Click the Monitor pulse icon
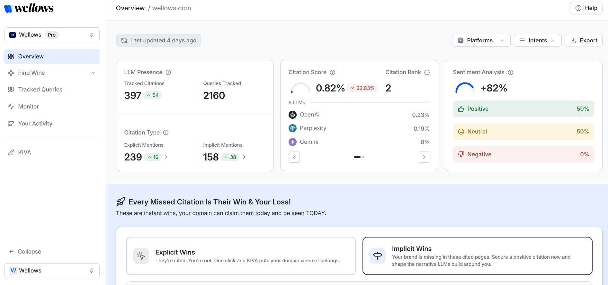Image resolution: width=608 pixels, height=285 pixels. click(x=11, y=107)
